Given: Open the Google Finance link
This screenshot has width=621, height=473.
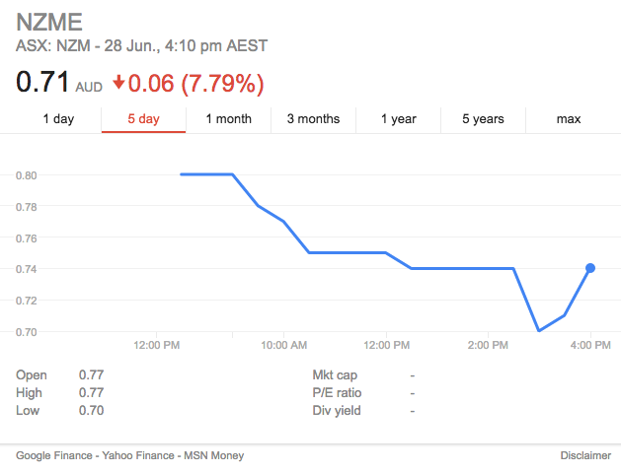Looking at the screenshot, I should [53, 455].
